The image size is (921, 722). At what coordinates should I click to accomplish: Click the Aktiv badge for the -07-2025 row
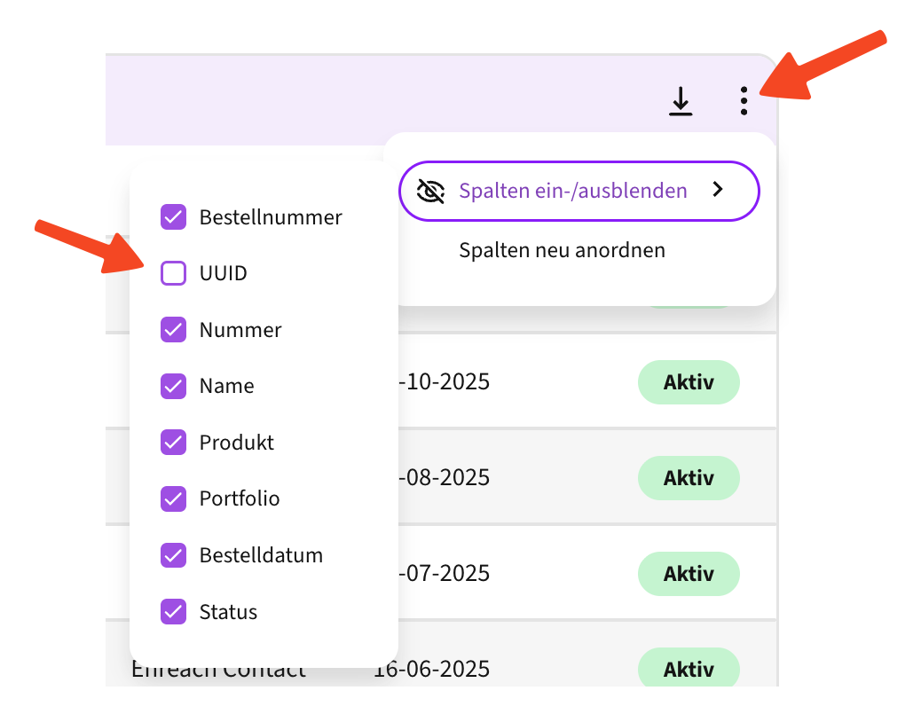point(689,574)
